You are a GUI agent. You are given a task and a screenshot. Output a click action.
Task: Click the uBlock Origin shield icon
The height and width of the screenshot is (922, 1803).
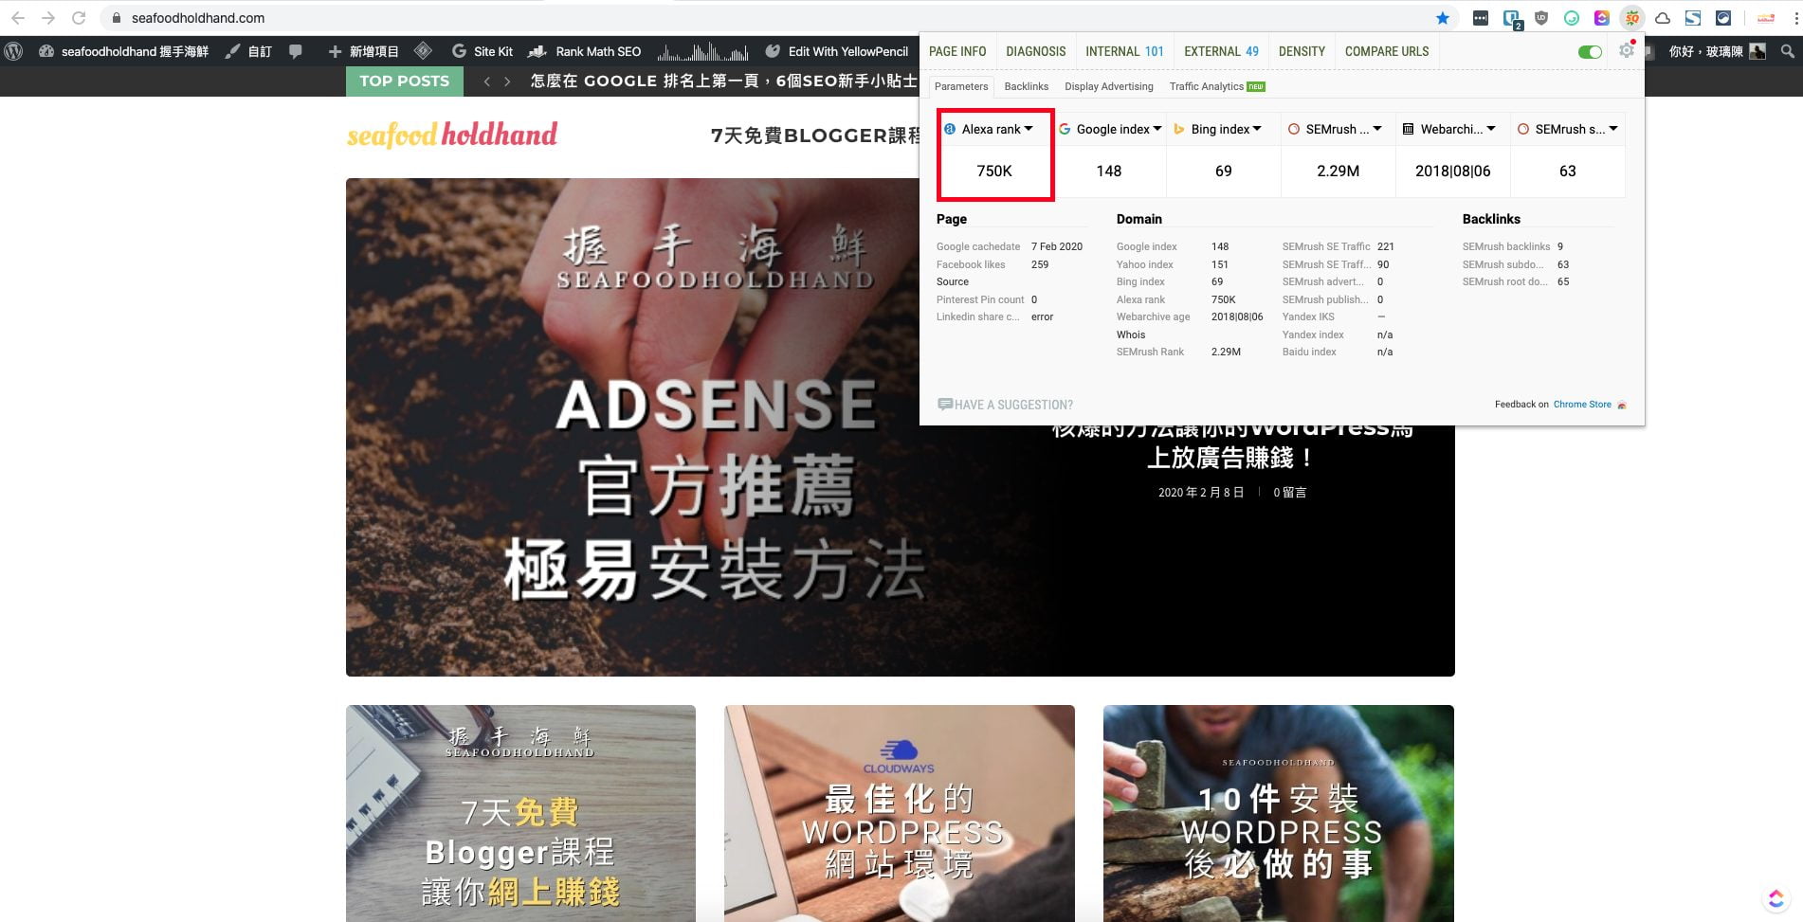(x=1541, y=18)
